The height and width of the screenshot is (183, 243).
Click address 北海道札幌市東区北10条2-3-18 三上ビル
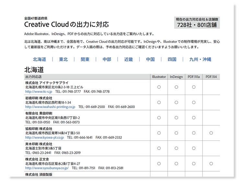click(x=54, y=87)
